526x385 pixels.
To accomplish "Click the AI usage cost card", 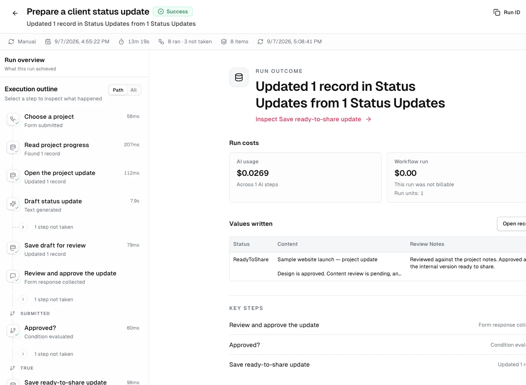I will (305, 177).
